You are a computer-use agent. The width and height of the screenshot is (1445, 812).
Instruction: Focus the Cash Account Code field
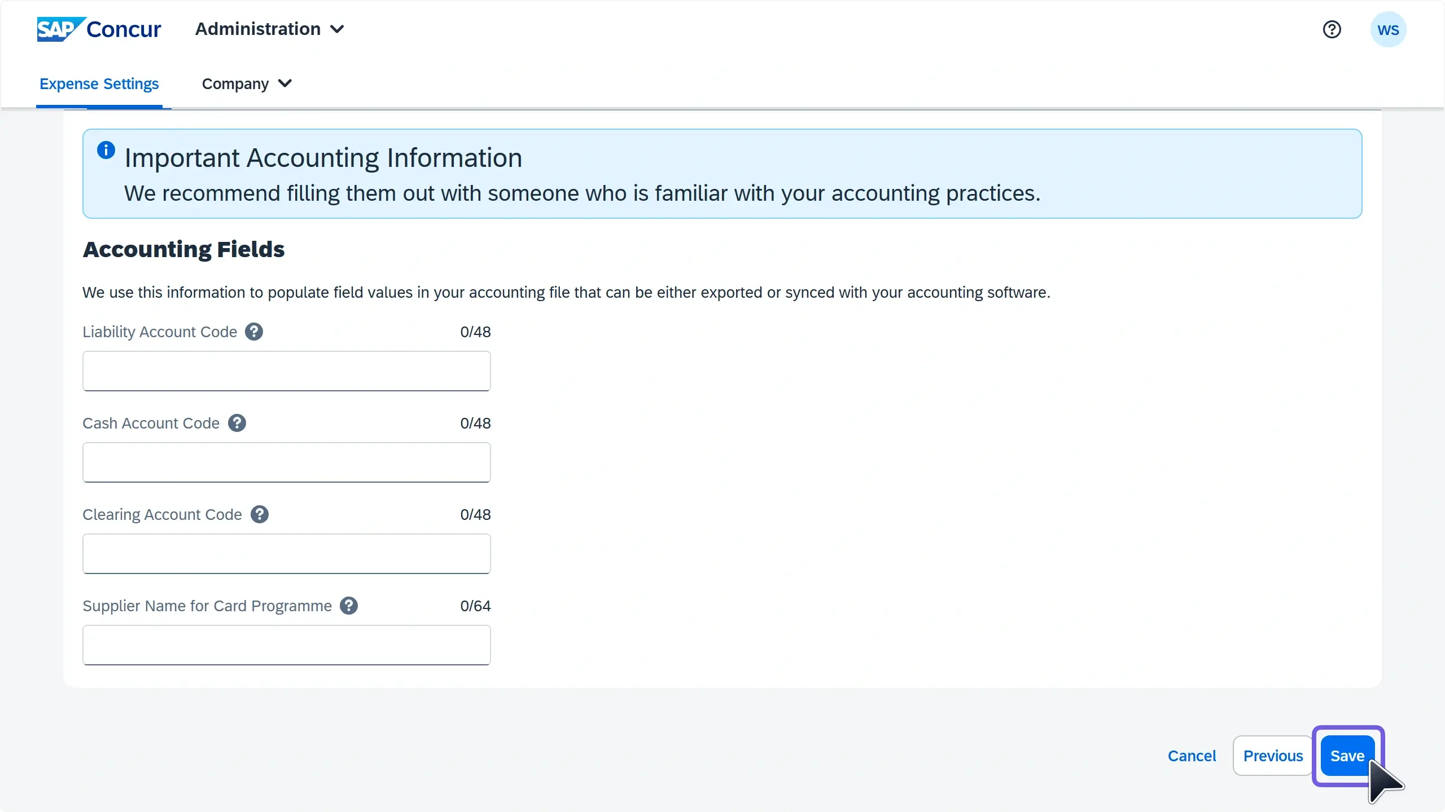[x=287, y=462]
